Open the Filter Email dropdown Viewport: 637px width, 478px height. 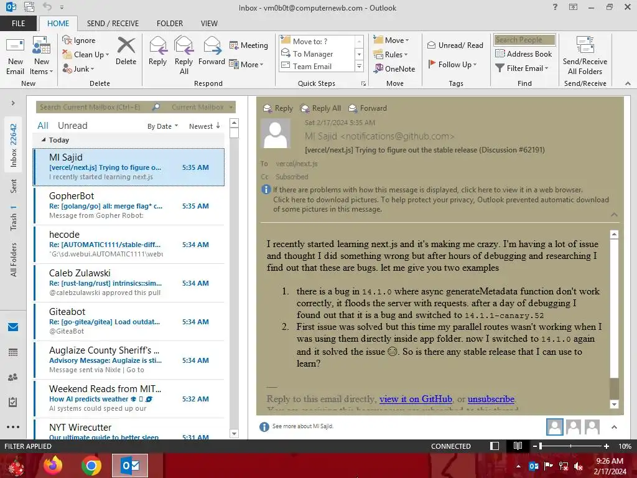522,68
